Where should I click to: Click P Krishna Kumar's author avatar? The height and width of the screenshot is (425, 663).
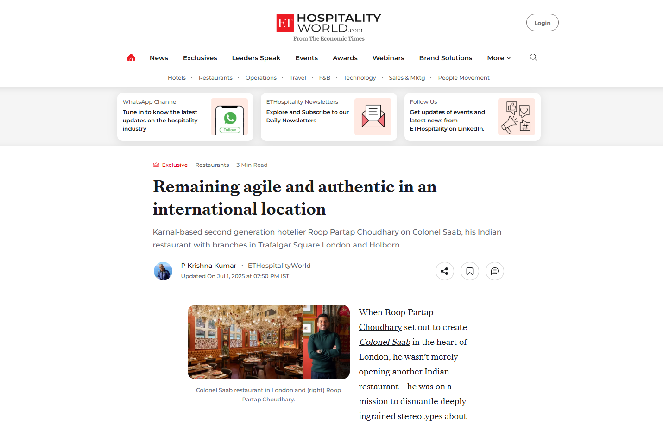[x=163, y=271]
